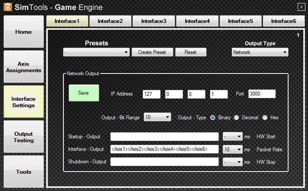
Task: Open HW Stop ms dropdown
Action: (233, 162)
